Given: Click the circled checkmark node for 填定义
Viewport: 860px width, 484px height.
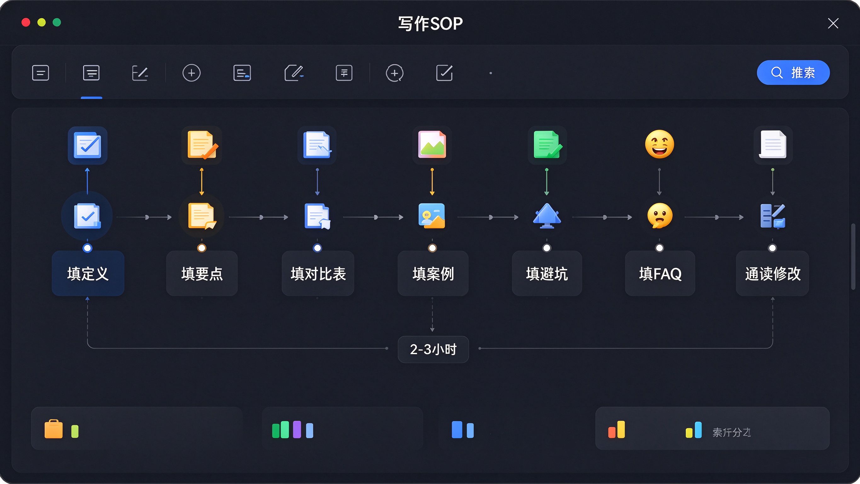Looking at the screenshot, I should [x=87, y=216].
